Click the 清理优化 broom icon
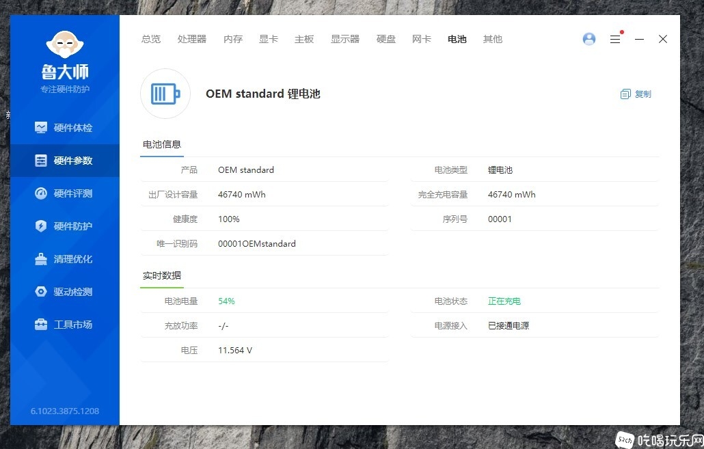The image size is (704, 449). pyautogui.click(x=41, y=259)
